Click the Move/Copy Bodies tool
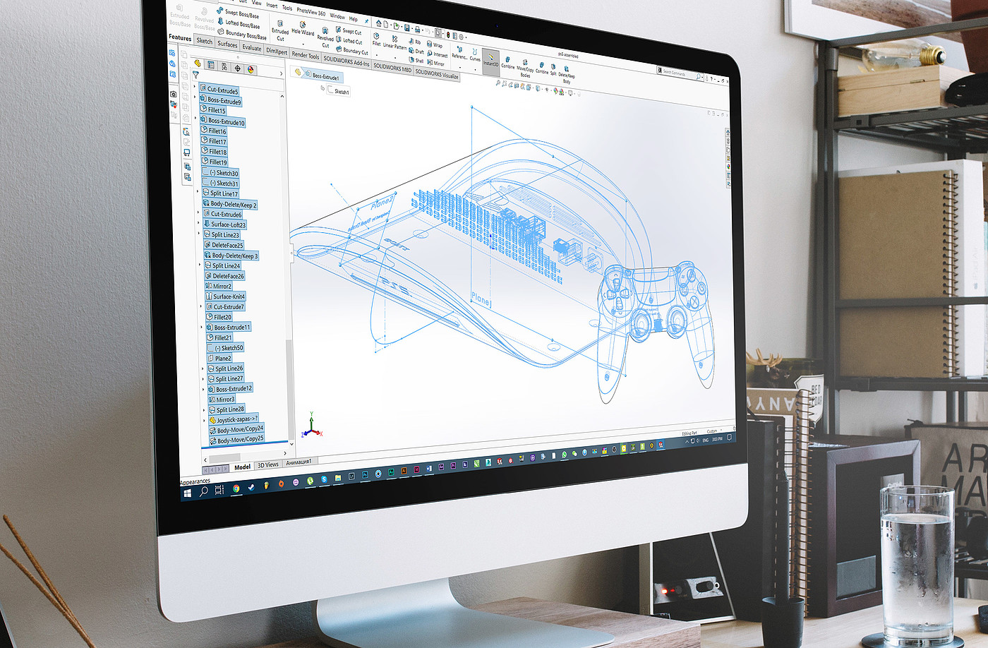988x648 pixels. (x=525, y=67)
